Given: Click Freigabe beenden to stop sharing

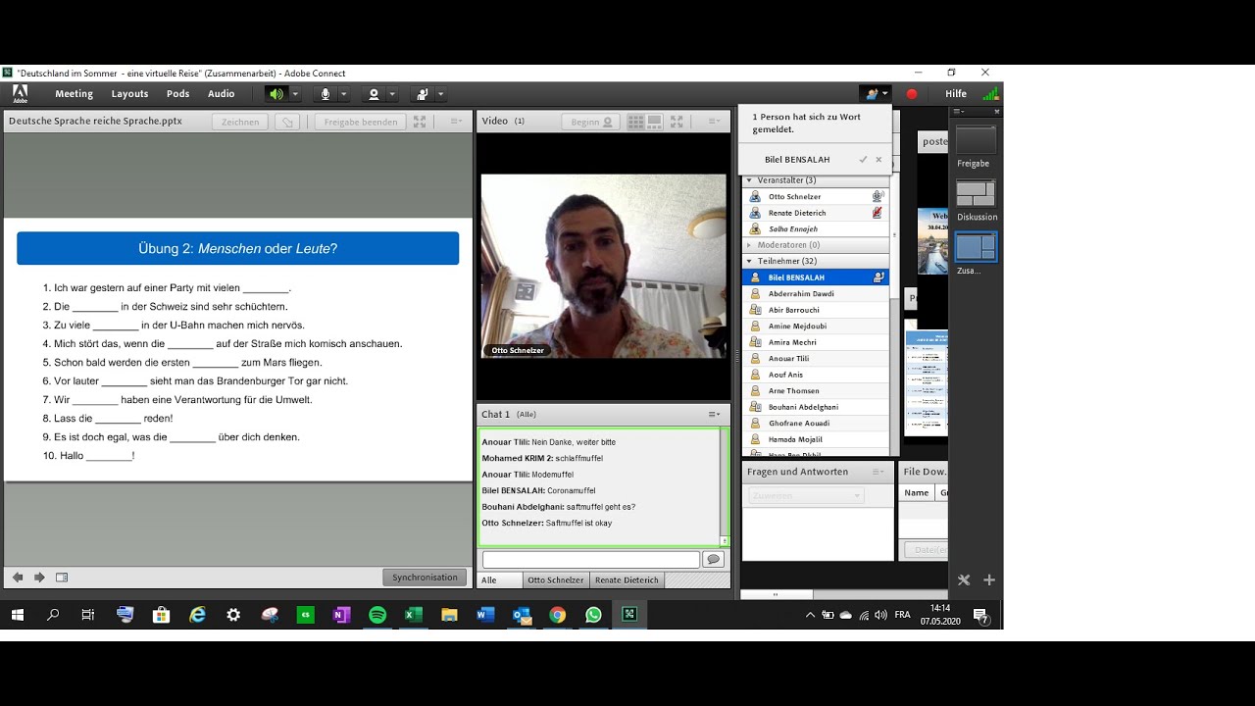Looking at the screenshot, I should [361, 122].
